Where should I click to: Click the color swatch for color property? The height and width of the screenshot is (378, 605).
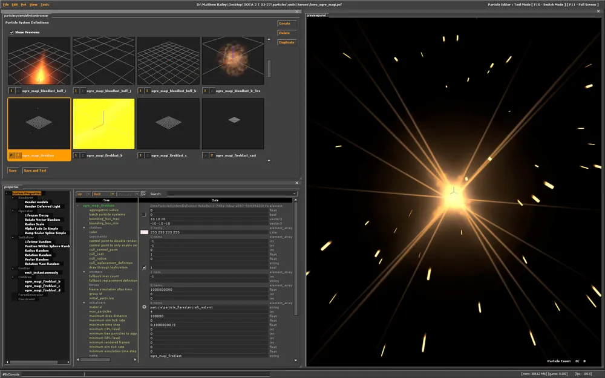point(144,232)
